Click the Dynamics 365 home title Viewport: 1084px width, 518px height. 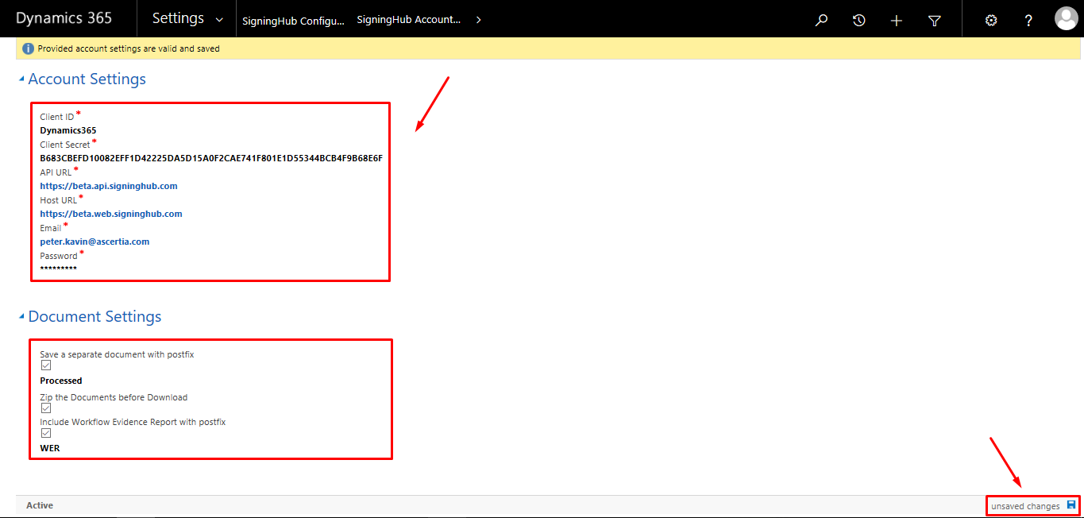click(64, 18)
